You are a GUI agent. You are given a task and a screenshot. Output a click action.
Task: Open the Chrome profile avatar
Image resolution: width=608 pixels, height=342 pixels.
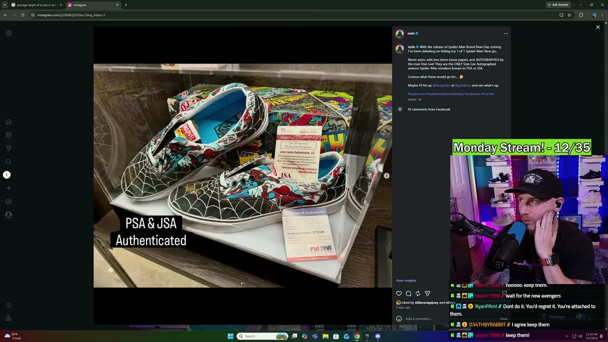point(594,15)
